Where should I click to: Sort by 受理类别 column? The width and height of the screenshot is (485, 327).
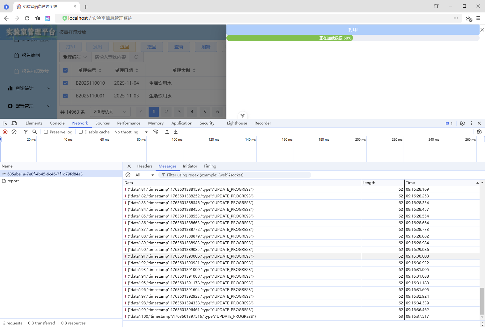194,70
